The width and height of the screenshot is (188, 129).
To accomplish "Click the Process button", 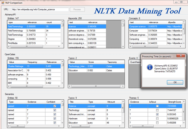I will pos(77,9).
